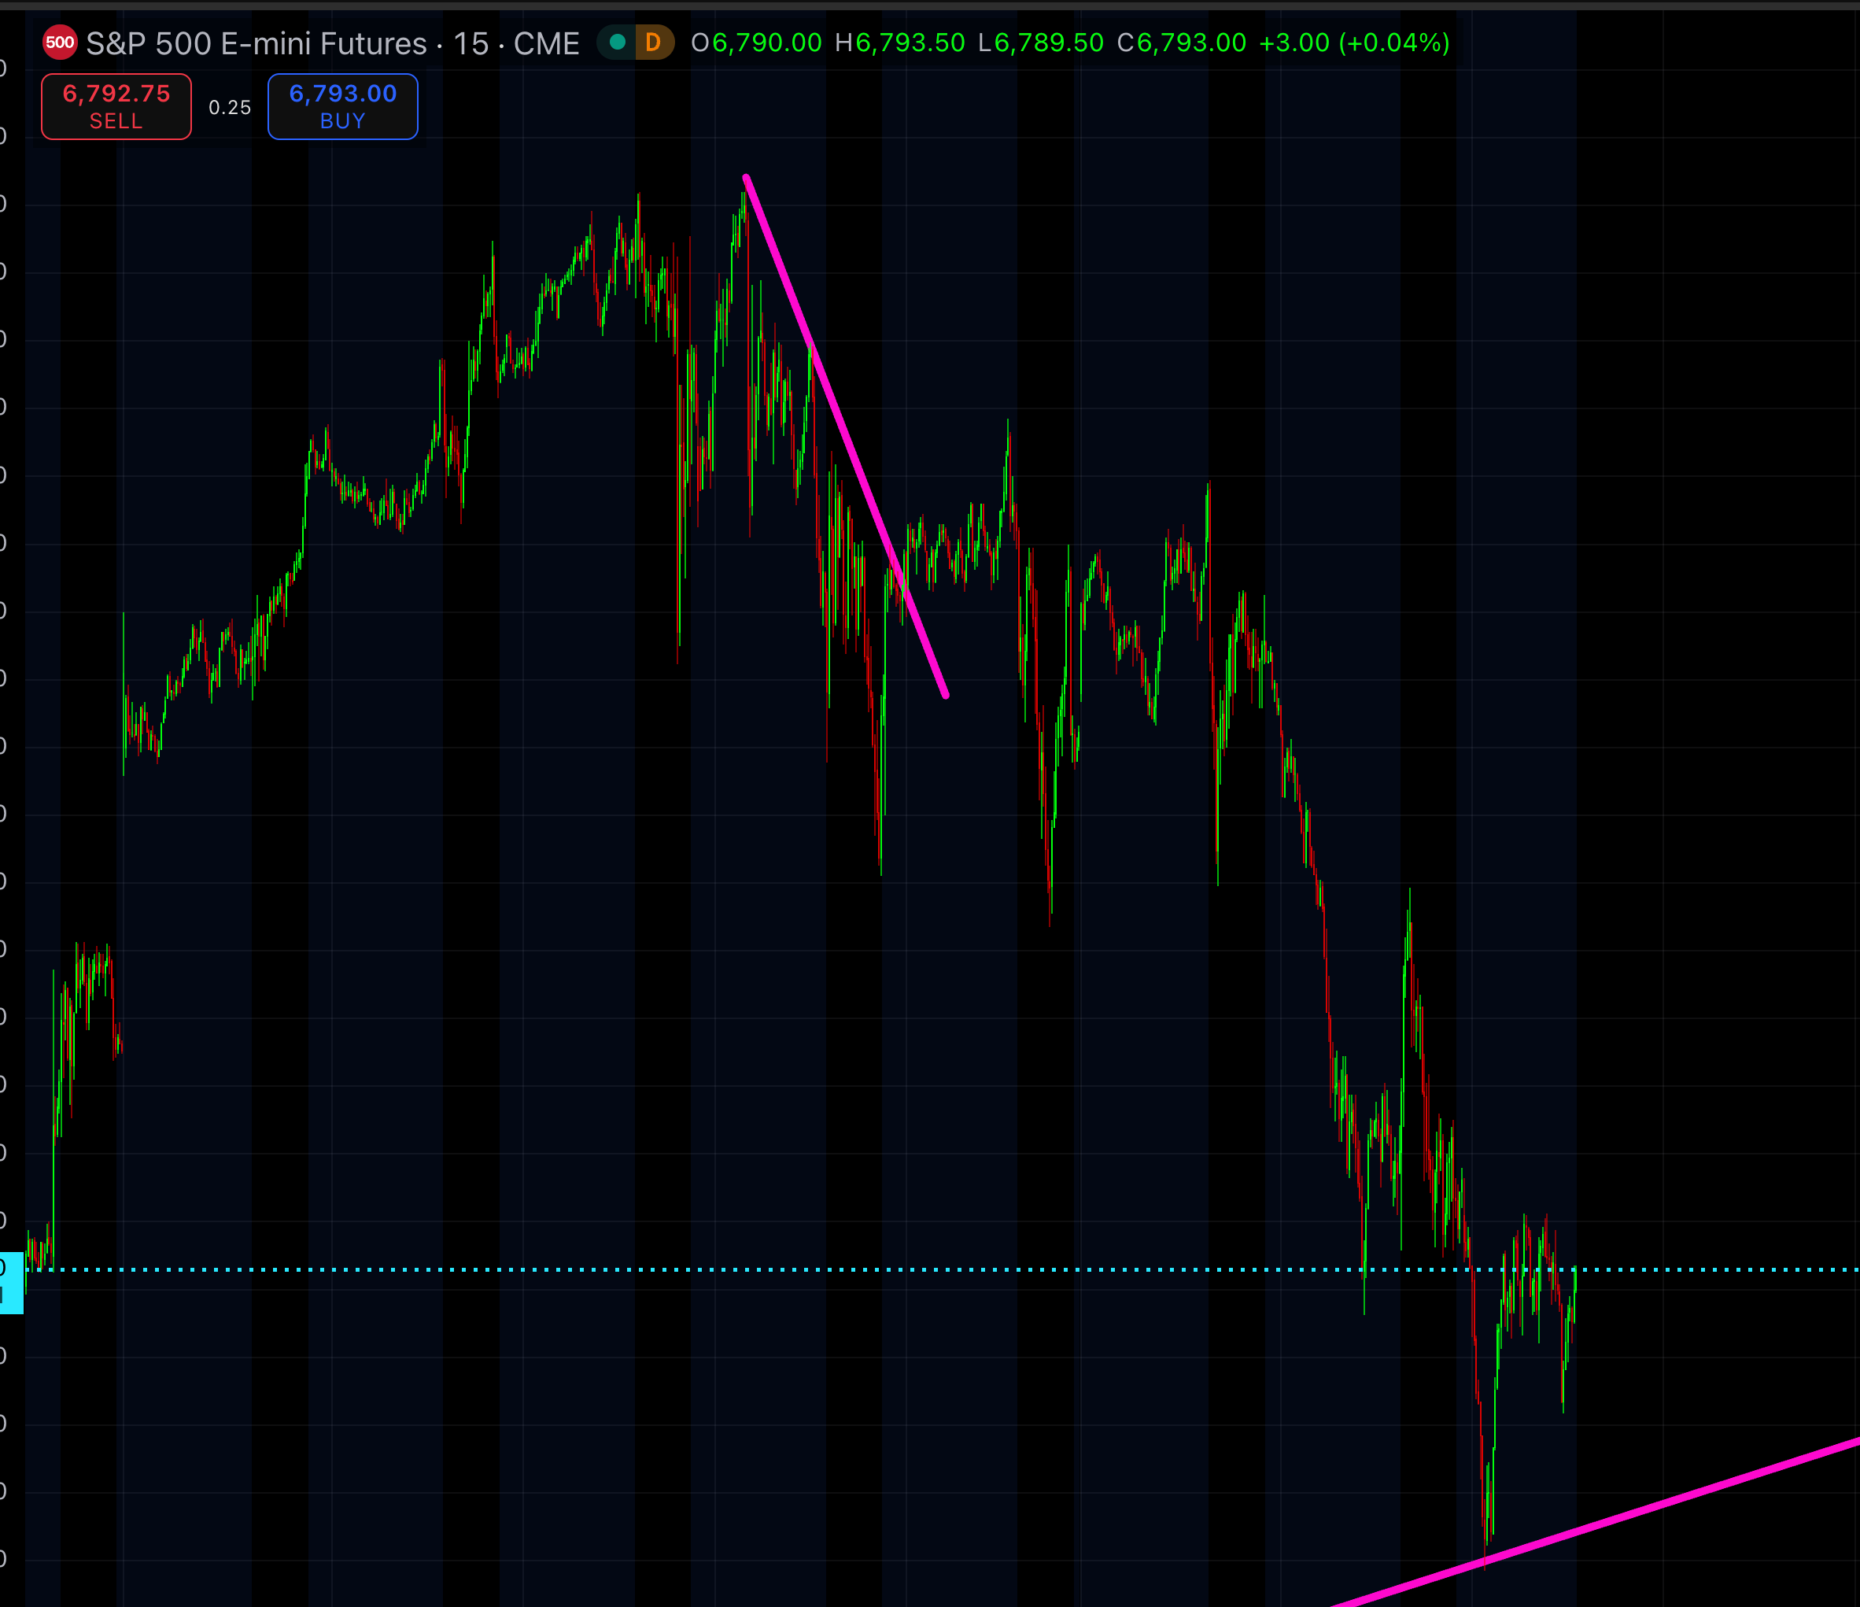Click the high value H6,793.50
The image size is (1860, 1607).
tap(899, 43)
